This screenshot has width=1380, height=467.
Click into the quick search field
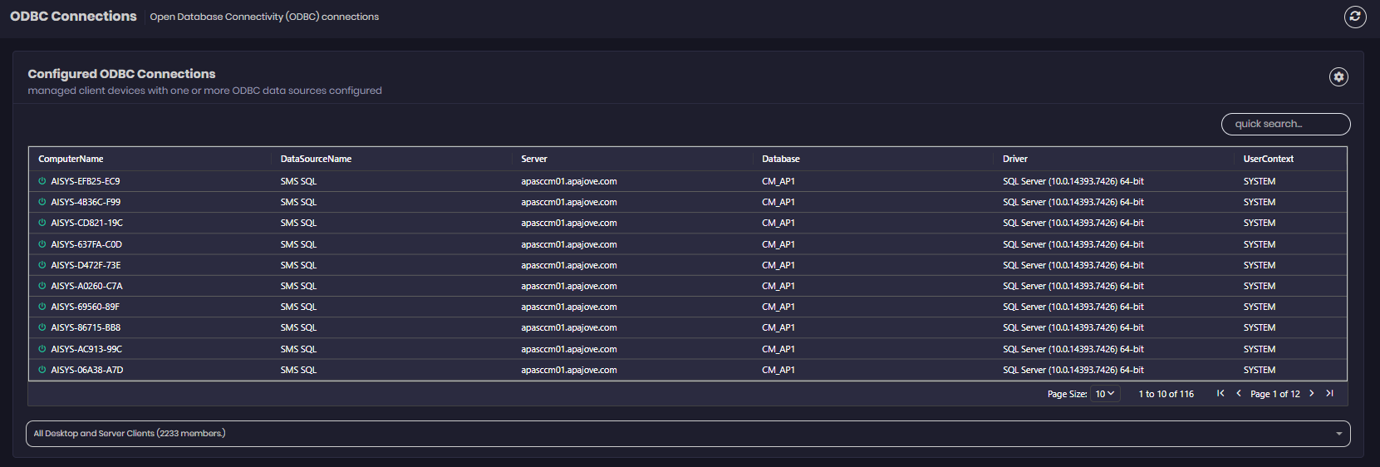coord(1284,125)
